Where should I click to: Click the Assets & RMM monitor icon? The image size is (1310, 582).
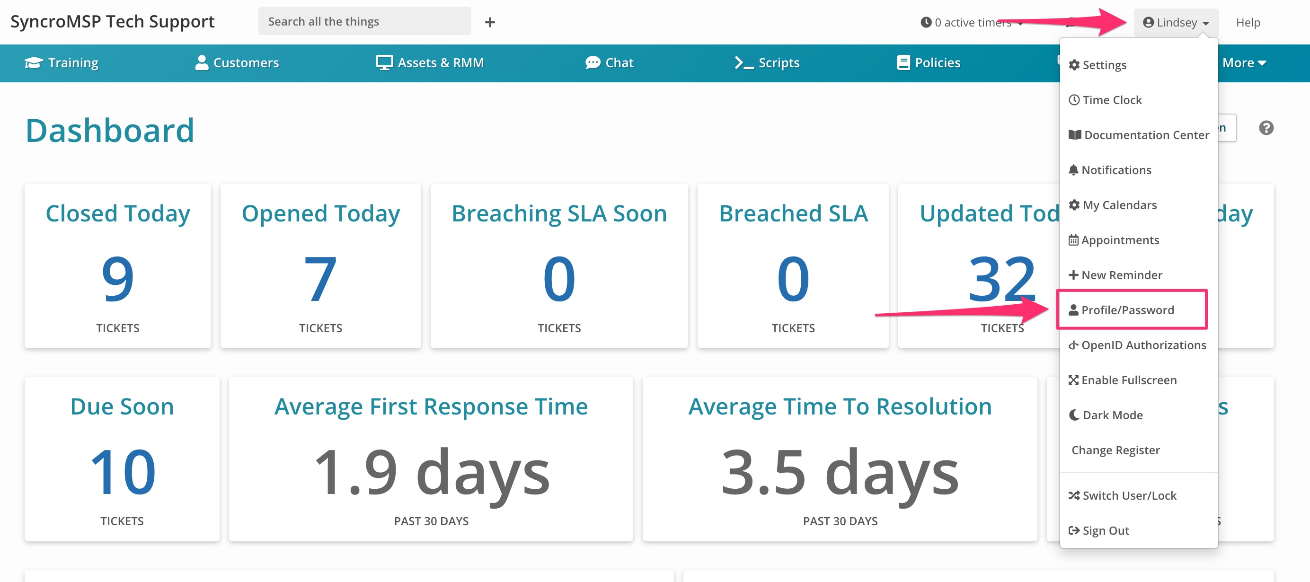coord(384,62)
